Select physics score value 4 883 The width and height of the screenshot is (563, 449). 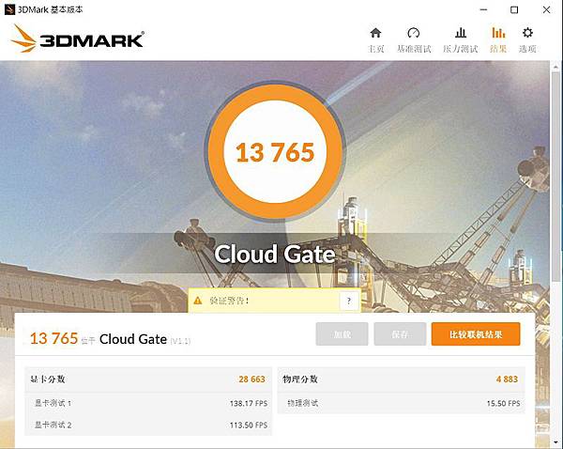point(507,379)
